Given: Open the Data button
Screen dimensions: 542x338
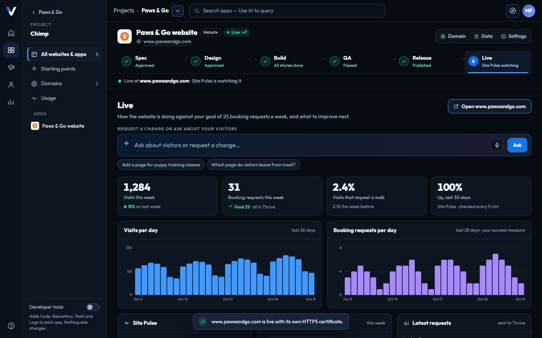Looking at the screenshot, I should (483, 36).
